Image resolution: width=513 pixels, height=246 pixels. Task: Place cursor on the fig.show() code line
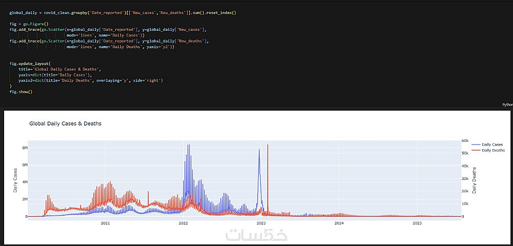click(x=21, y=92)
